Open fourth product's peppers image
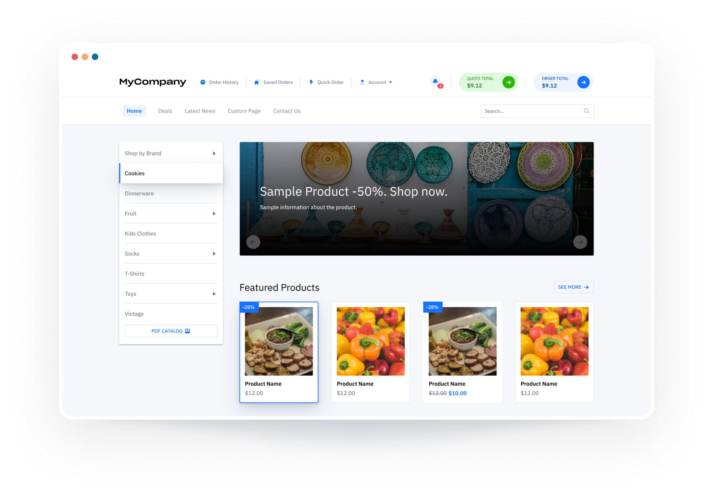 tap(554, 341)
